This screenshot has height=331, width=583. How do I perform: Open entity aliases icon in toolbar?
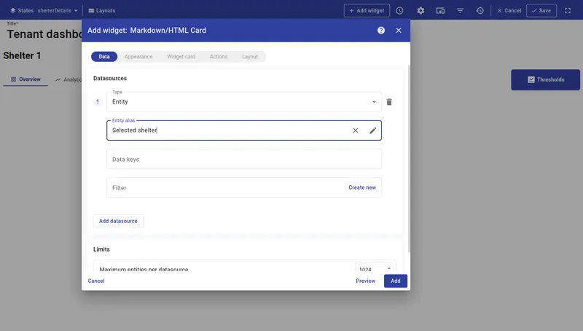tap(440, 11)
